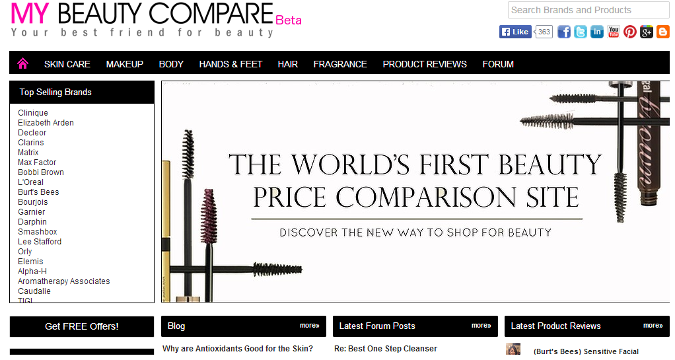Screen dimensions: 675x360
Task: Open the YouTube social icon
Action: pos(614,32)
